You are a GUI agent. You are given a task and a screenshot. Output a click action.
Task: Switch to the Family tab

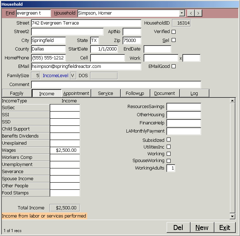17,93
